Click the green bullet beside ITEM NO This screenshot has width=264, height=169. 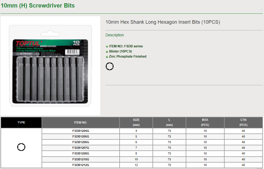tap(107, 46)
